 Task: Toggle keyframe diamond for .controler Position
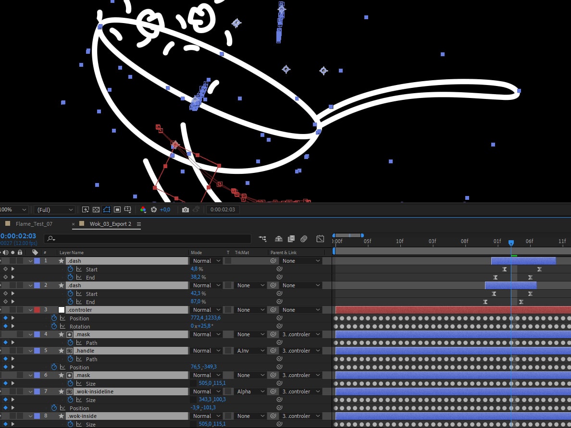click(5, 318)
